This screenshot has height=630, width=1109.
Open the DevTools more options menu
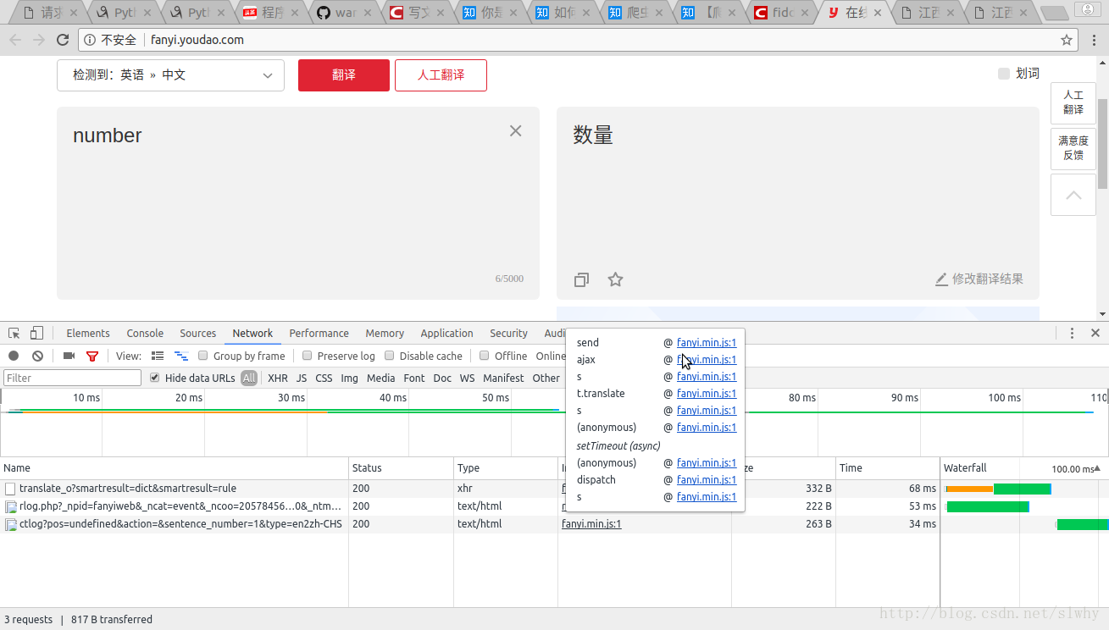[x=1072, y=333]
